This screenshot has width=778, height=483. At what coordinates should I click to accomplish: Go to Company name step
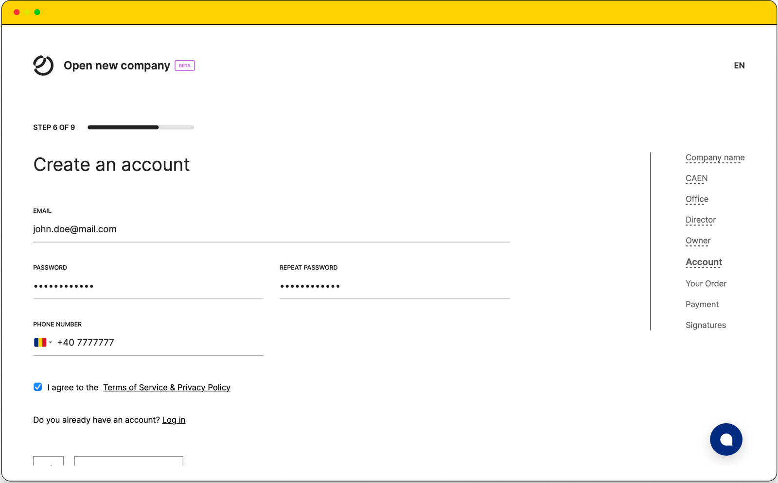(x=715, y=157)
